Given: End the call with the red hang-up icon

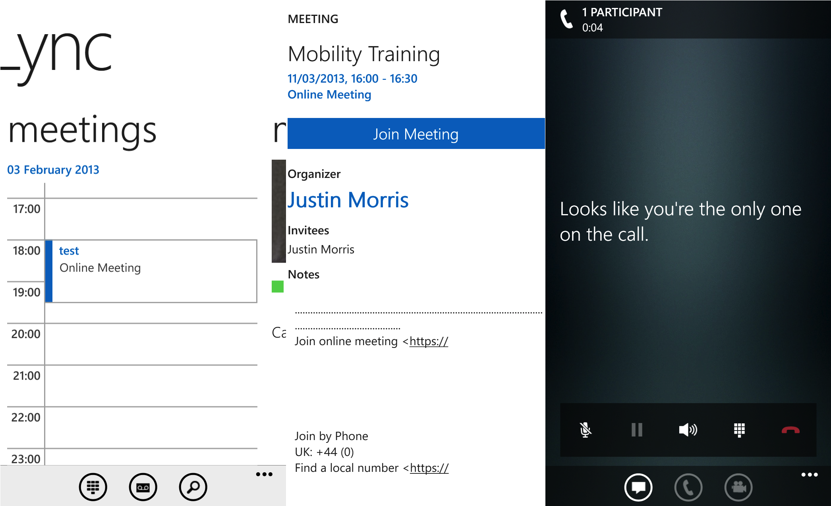Looking at the screenshot, I should tap(790, 430).
